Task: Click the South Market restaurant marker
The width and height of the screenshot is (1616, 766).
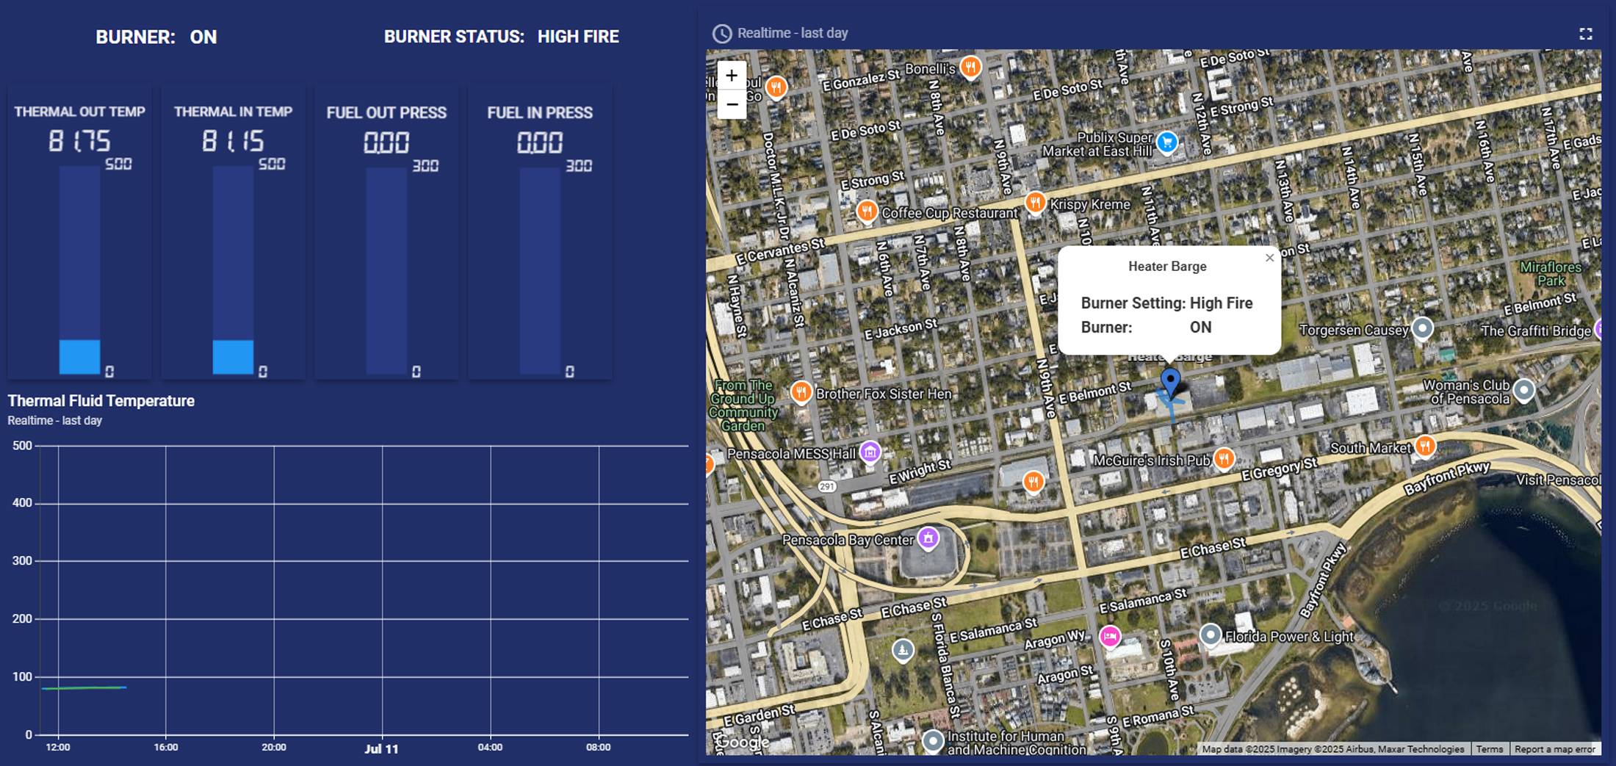Action: click(x=1425, y=445)
